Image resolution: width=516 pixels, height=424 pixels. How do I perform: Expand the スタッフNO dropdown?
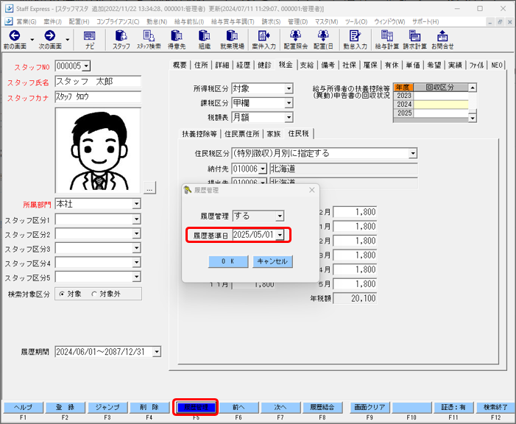click(x=86, y=66)
